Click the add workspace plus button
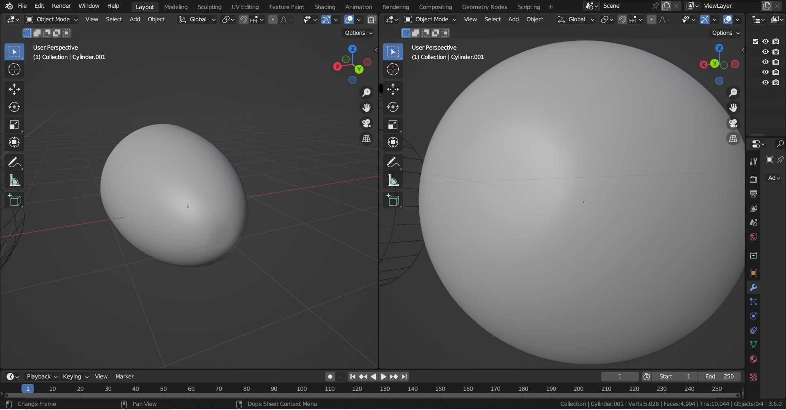Viewport: 786px width, 410px height. click(x=551, y=7)
